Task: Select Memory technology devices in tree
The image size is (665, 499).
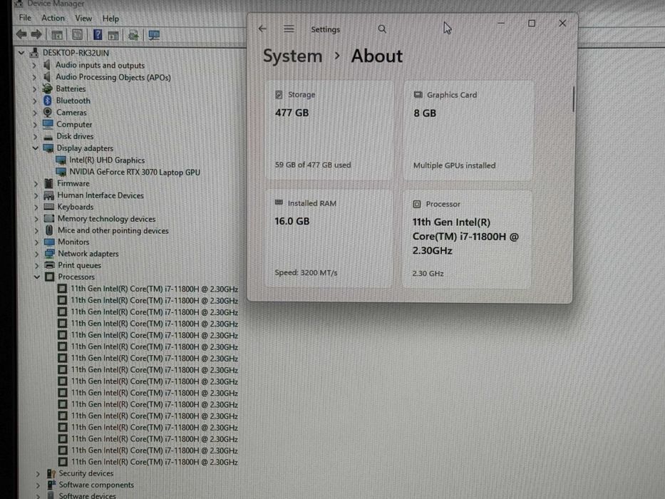Action: pyautogui.click(x=106, y=219)
